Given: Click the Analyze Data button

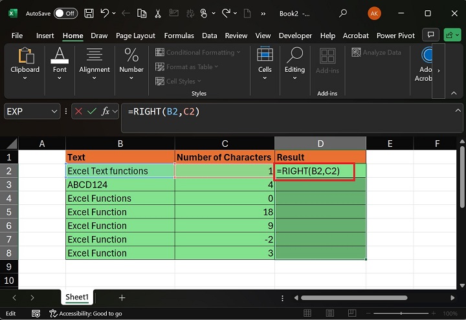Looking at the screenshot, I should pyautogui.click(x=377, y=52).
